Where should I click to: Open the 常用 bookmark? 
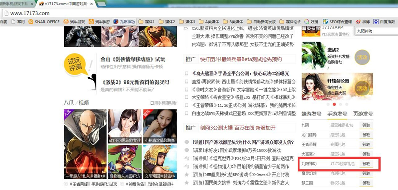pos(18,22)
